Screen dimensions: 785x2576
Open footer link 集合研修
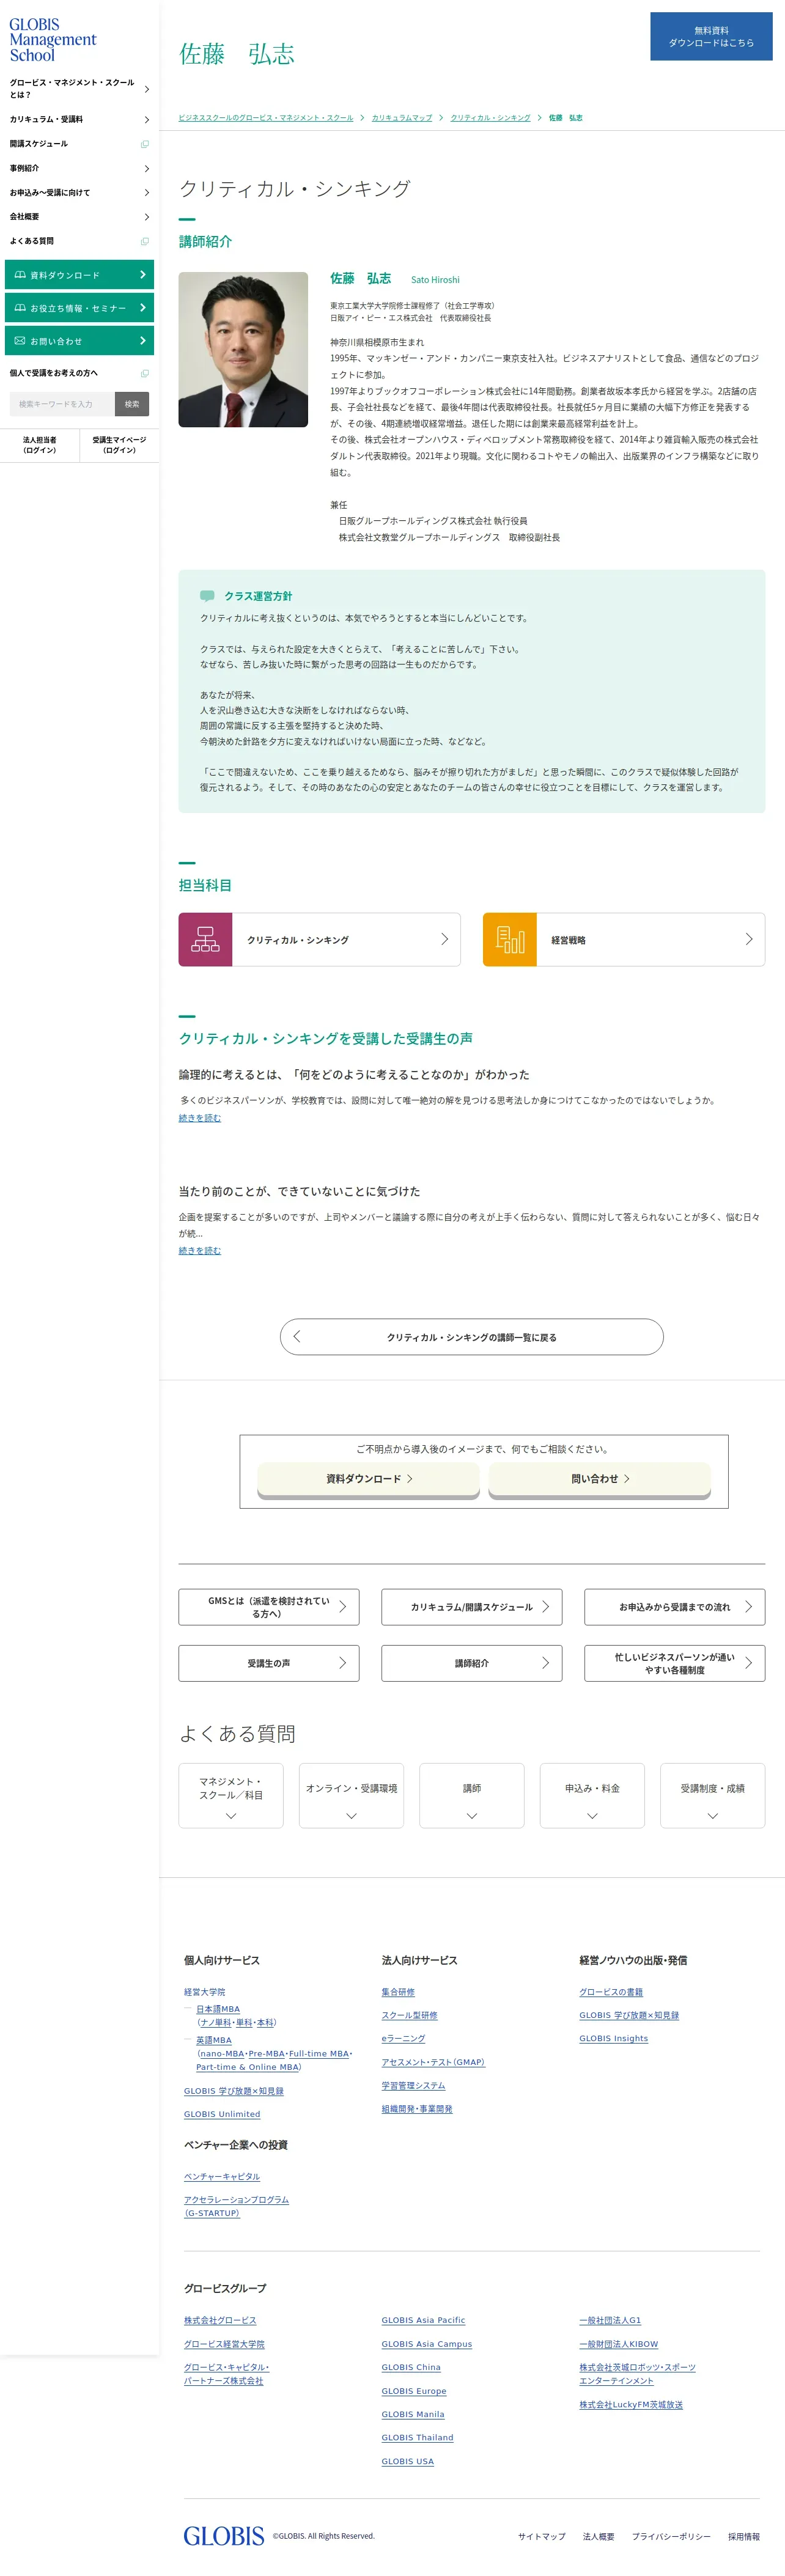coord(398,1992)
